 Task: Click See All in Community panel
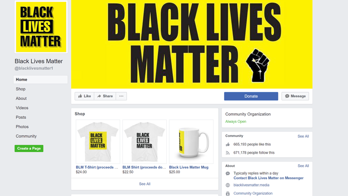303,136
